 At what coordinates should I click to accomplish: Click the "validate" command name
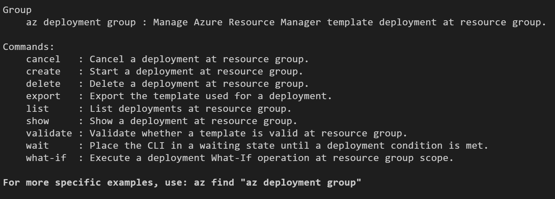point(49,133)
